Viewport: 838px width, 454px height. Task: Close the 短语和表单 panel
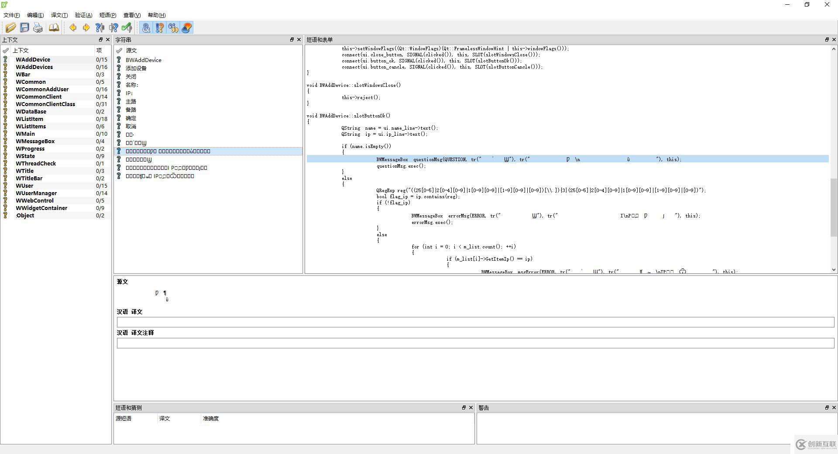[x=834, y=40]
